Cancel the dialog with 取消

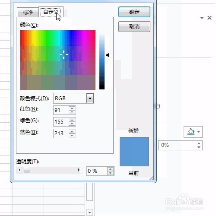(134, 27)
